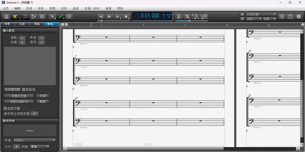
Task: Open the track list panel icon
Action: (33, 16)
